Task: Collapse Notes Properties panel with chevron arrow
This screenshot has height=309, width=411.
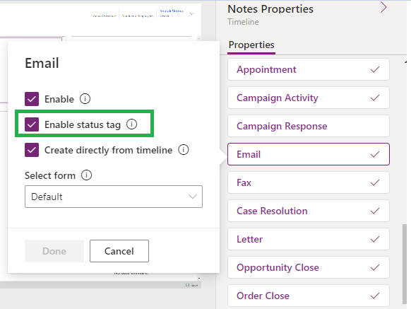Action: pos(383,7)
